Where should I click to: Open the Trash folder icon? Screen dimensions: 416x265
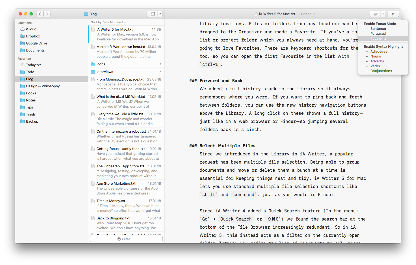[22, 114]
